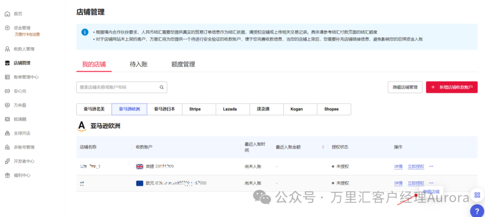Click the 首页 home icon in sidebar

pos(7,14)
